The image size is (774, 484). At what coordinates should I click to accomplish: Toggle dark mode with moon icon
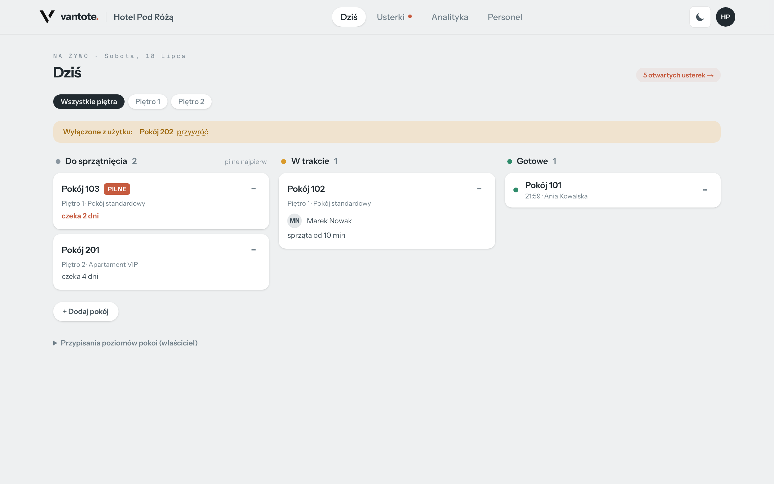[x=700, y=17]
